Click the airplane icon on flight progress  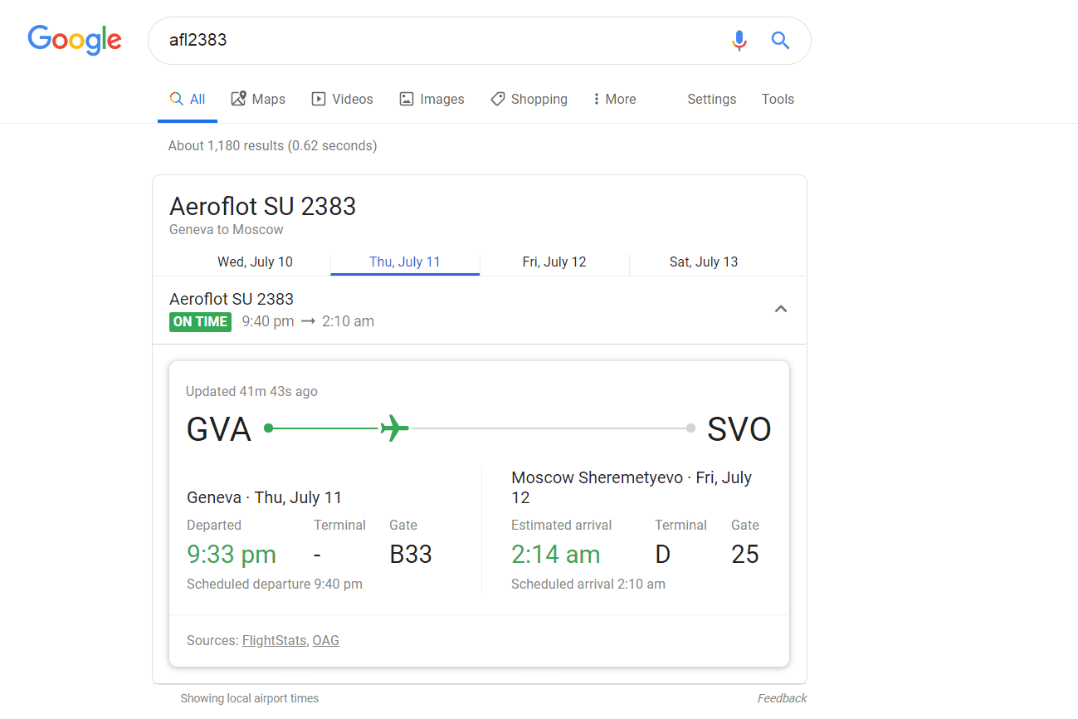coord(395,428)
